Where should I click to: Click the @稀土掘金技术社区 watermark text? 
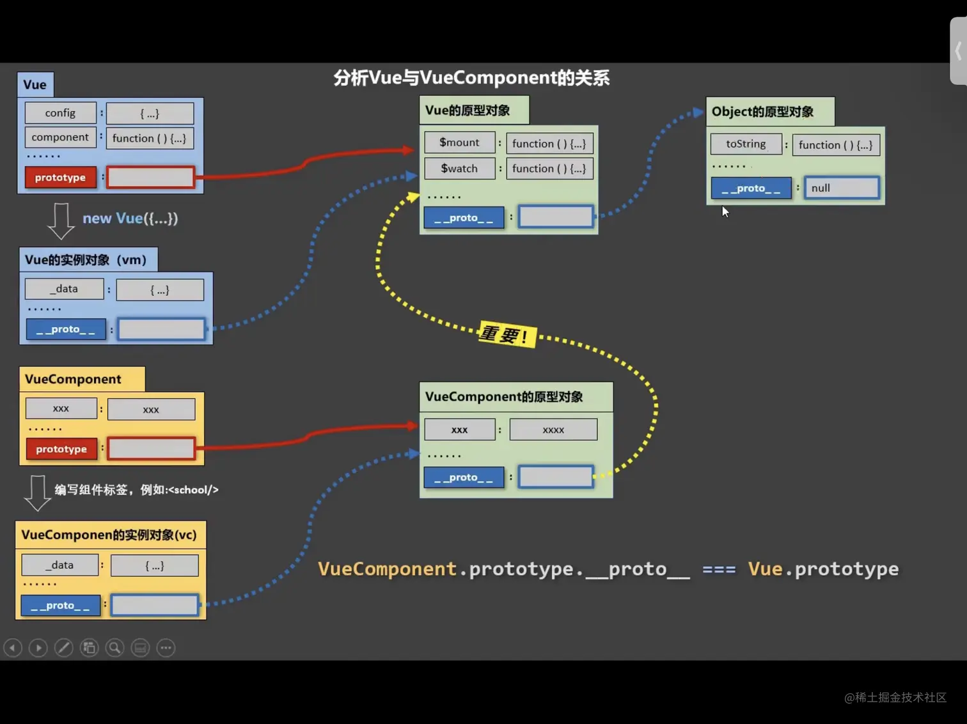pos(895,697)
